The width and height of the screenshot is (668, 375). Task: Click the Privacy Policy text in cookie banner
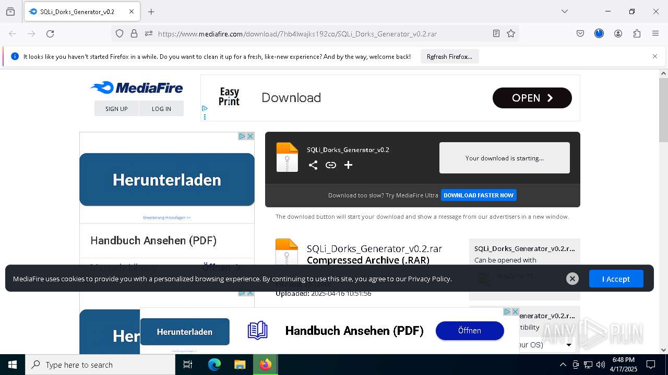[430, 279]
